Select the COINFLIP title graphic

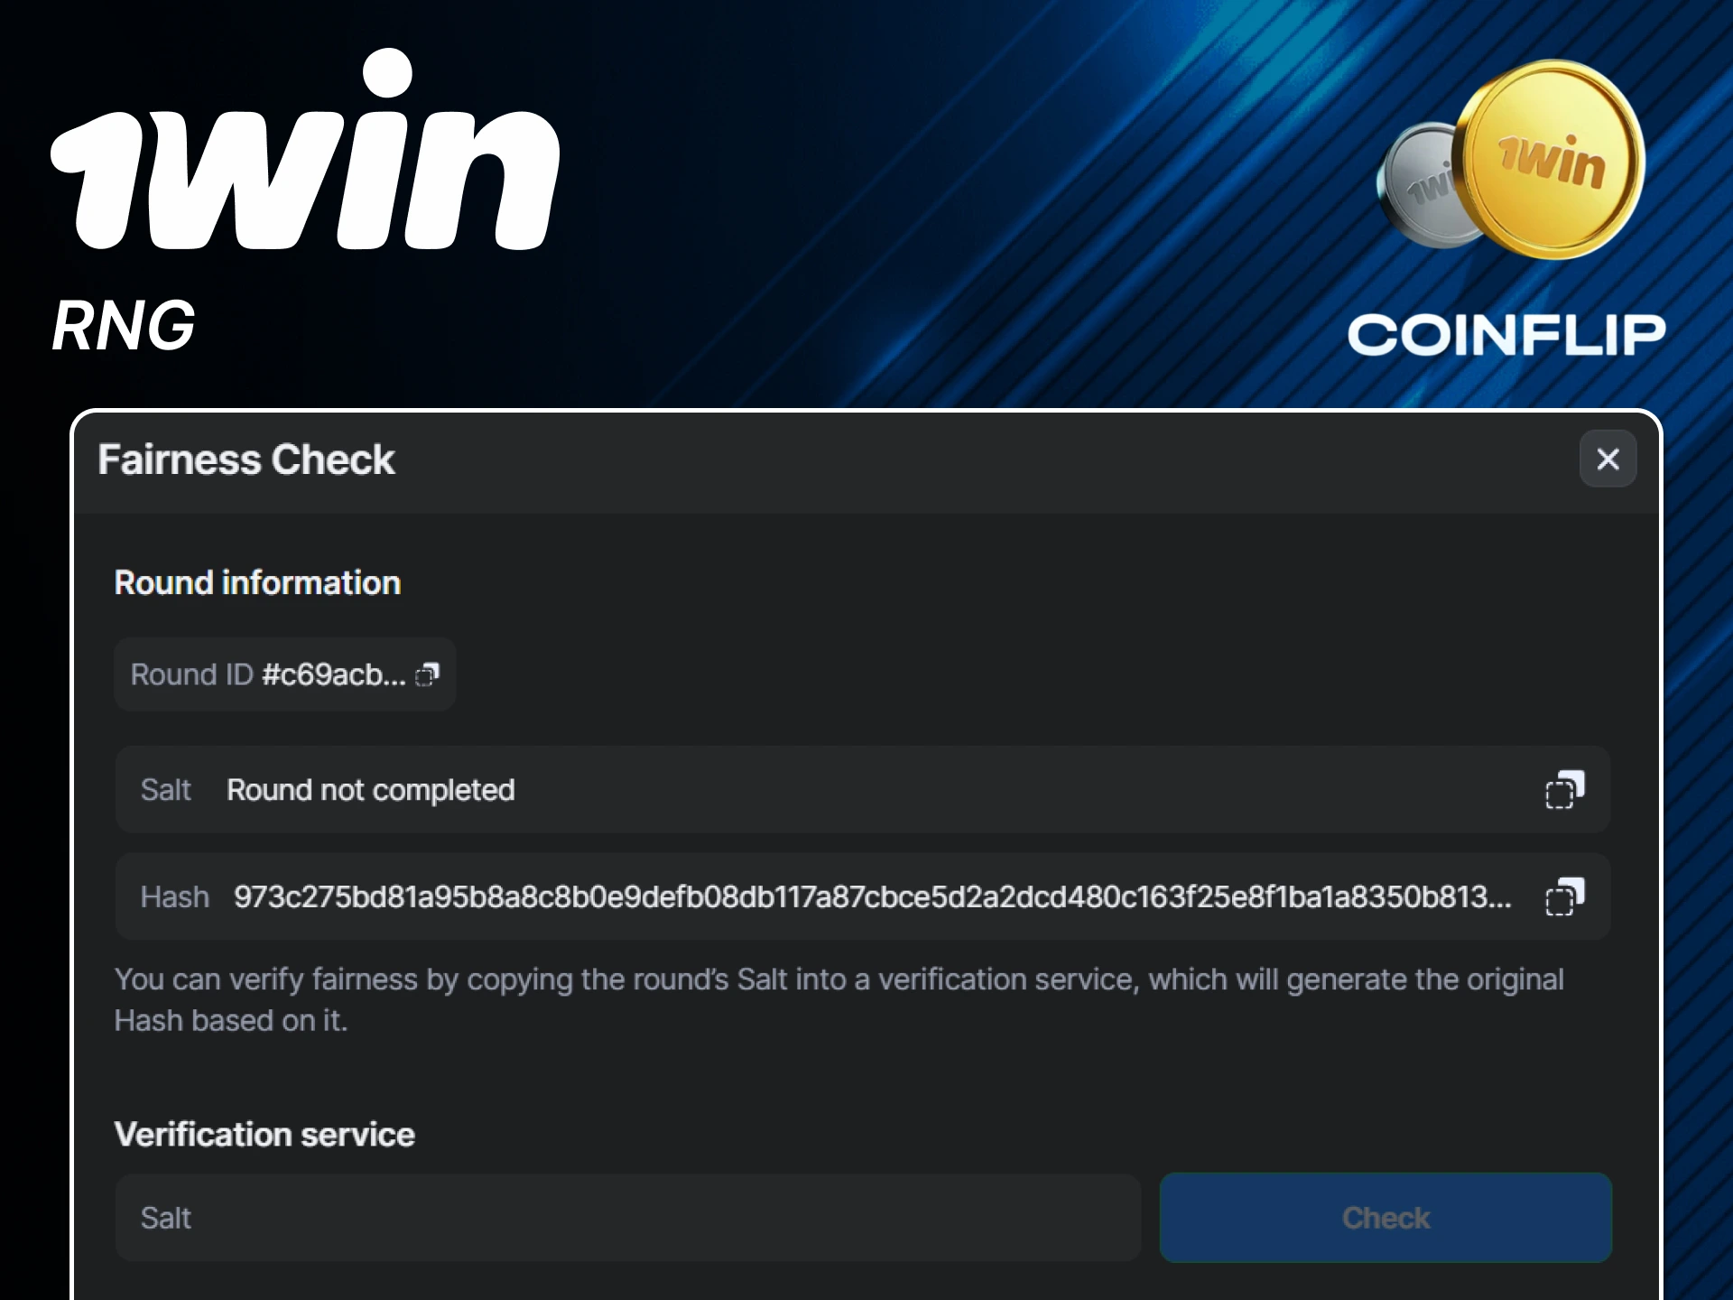click(1507, 332)
